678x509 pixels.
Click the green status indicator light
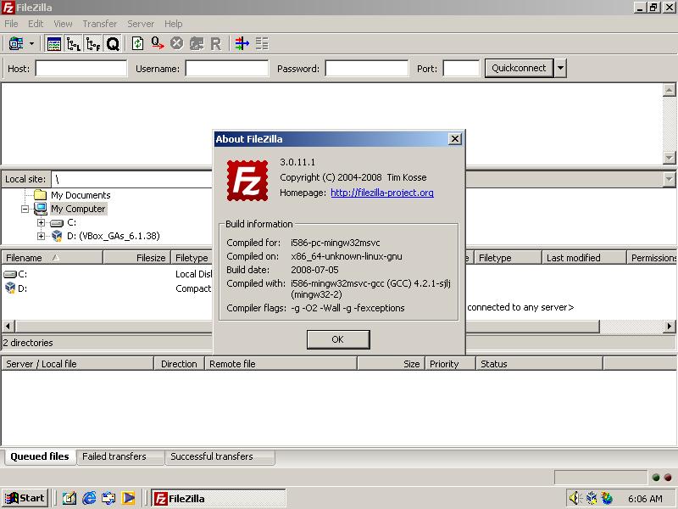tap(655, 478)
